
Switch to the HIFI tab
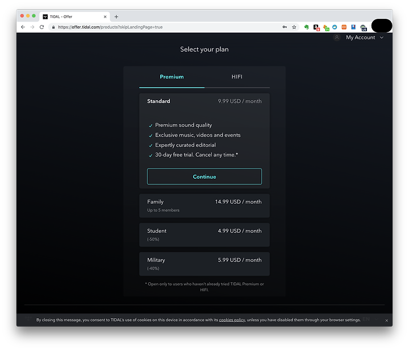237,77
